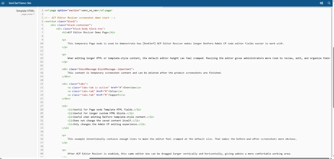Click line number 40 in the gutter
Screen dimensions: 334x159
point(42,154)
